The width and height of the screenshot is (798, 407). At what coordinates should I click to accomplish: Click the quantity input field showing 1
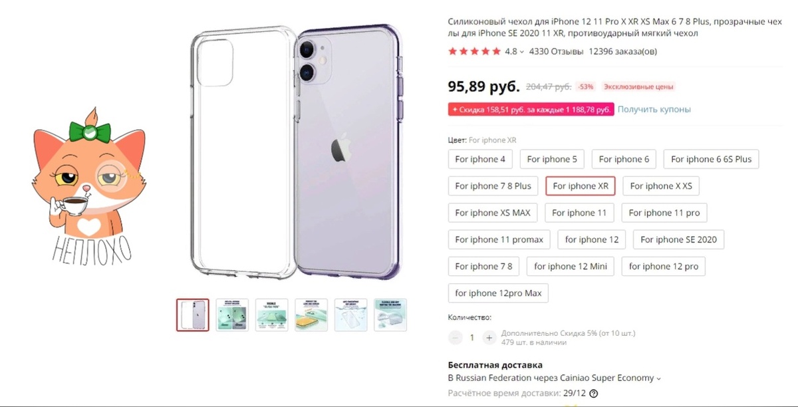(472, 337)
